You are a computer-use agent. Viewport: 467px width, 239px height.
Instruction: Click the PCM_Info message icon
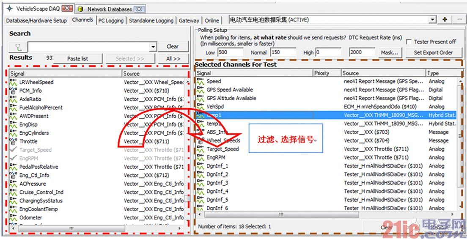click(13, 90)
